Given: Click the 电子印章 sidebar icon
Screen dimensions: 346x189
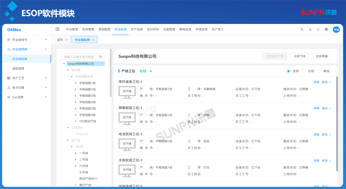Looking at the screenshot, I should (x=8, y=88).
